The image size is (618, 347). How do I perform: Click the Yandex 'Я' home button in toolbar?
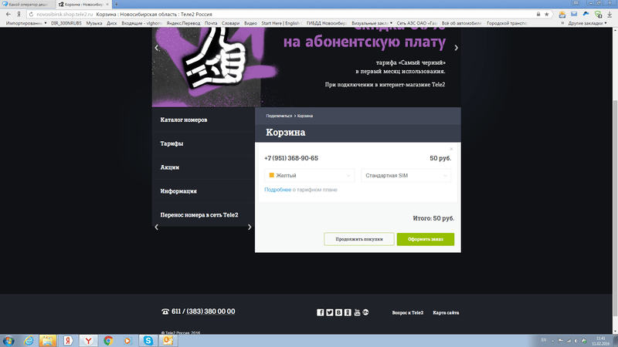19,14
